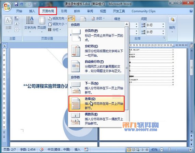Click the zoom slider handle
This screenshot has height=153, width=195.
[169, 150]
